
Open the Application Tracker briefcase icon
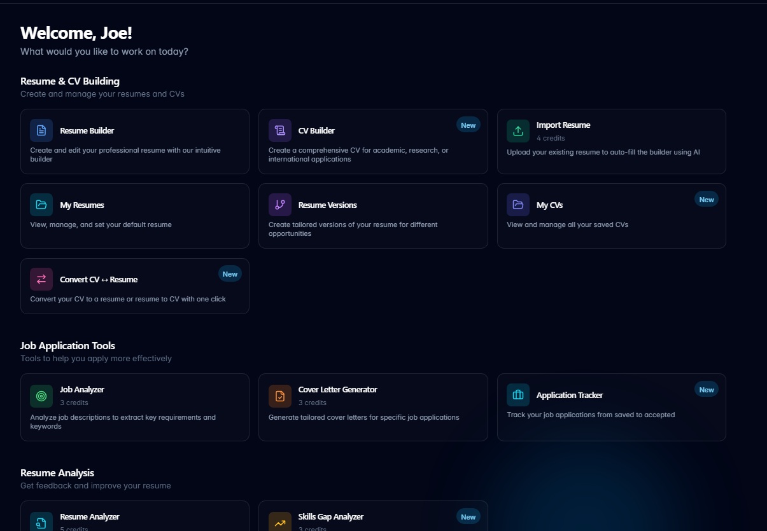tap(517, 394)
